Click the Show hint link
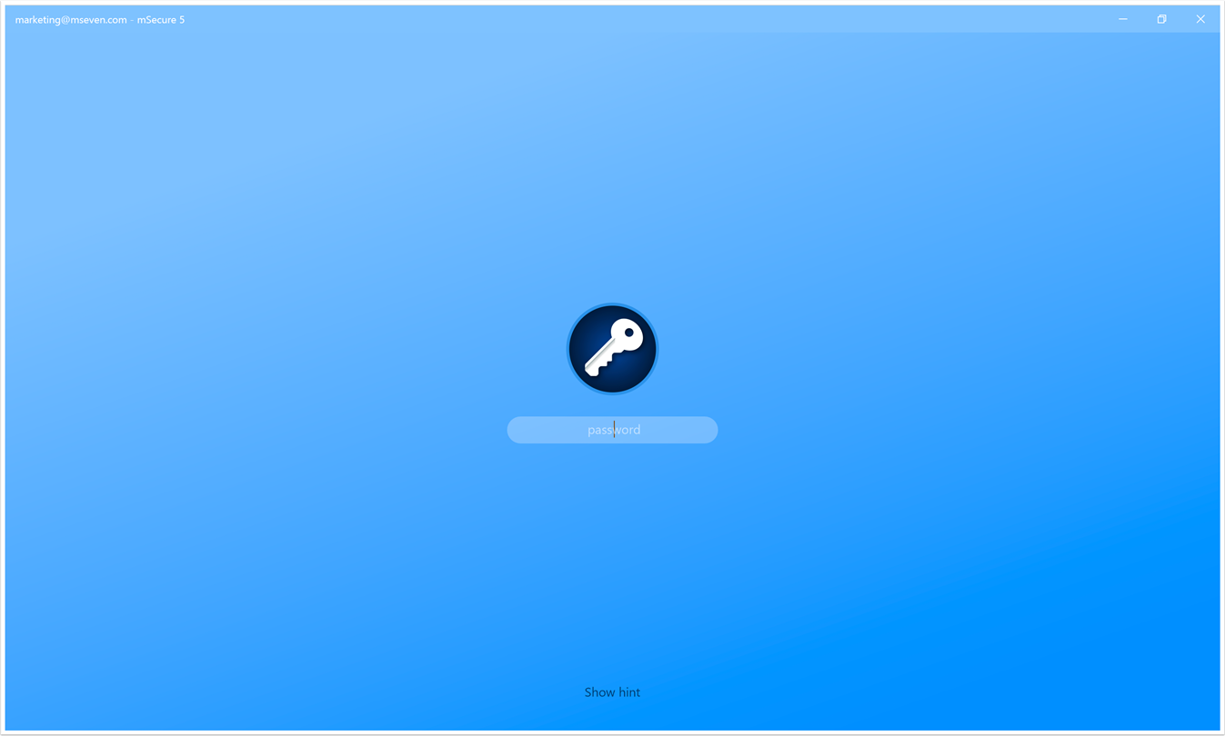Screen dimensions: 1225x736 coord(612,692)
